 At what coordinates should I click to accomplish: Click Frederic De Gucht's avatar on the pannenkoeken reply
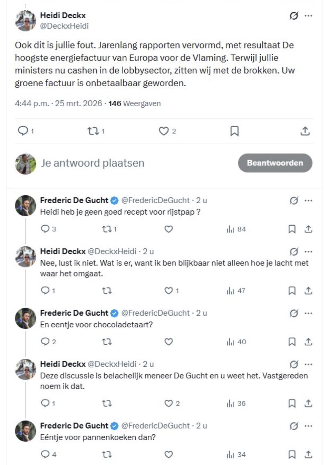tap(25, 431)
